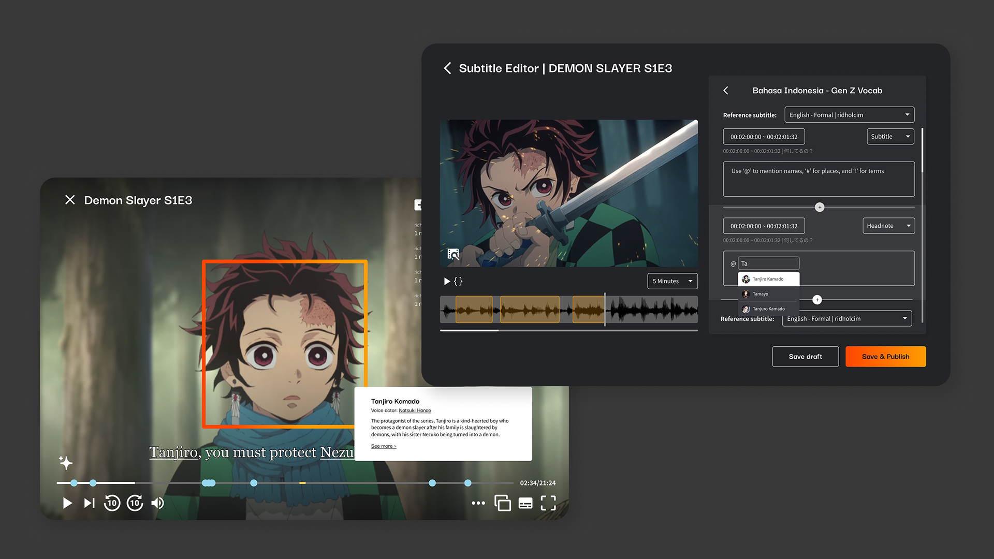Select the third highlighted waveform segment
This screenshot has width=994, height=559.
pos(589,310)
